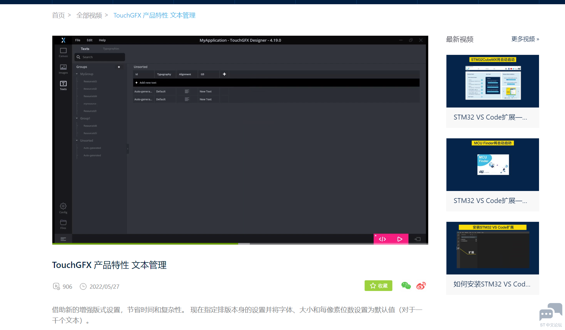Switch to the Typographies tab
Screen dimensions: 565x330
[111, 49]
